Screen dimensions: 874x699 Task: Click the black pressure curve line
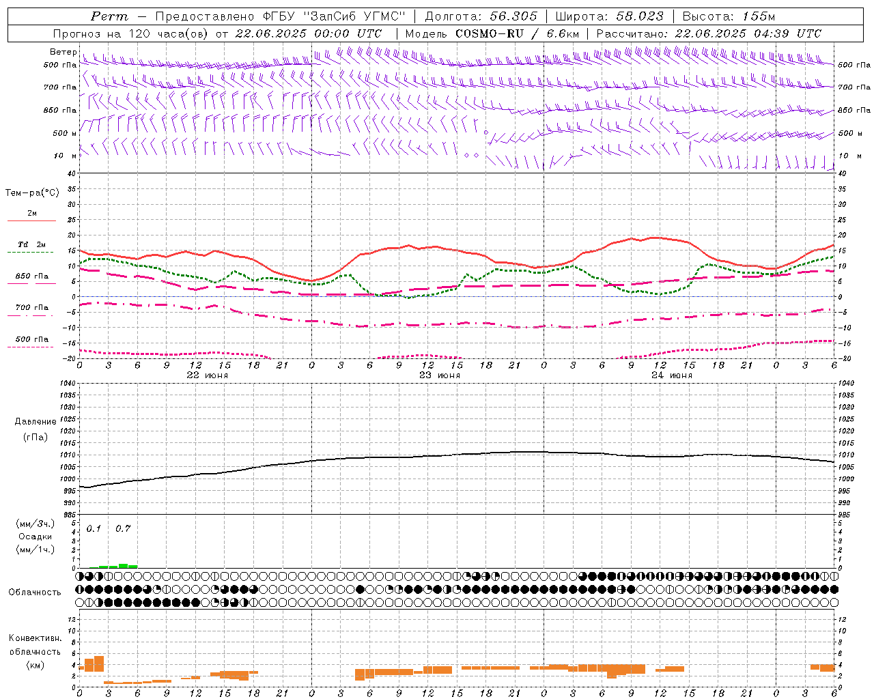pyautogui.click(x=456, y=455)
